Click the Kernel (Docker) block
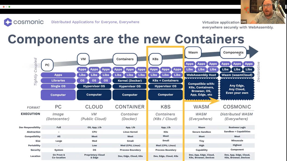Screen dimensions: 287x161 coord(130,80)
